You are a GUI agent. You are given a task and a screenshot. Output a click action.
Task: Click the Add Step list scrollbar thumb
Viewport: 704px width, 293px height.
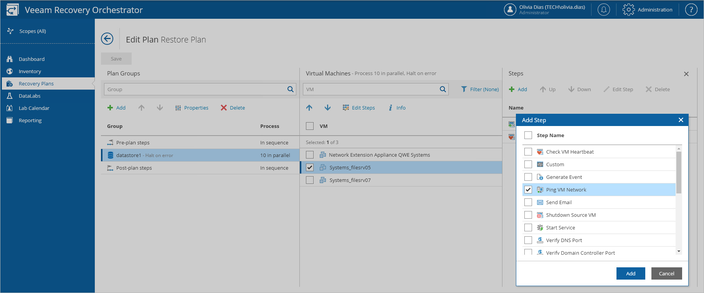click(x=679, y=172)
